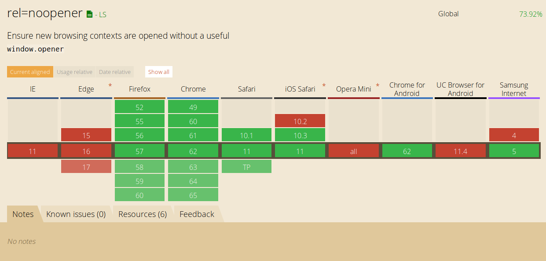The height and width of the screenshot is (261, 546).
Task: Click the Firefox column header
Action: (139, 89)
